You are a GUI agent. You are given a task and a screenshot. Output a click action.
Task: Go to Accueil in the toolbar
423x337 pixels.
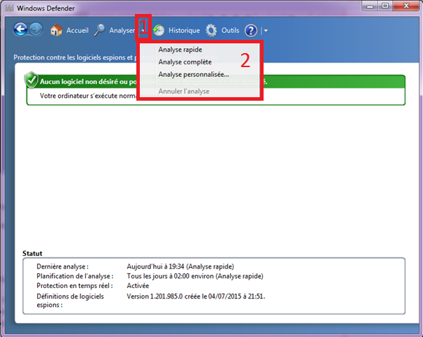[x=78, y=31]
